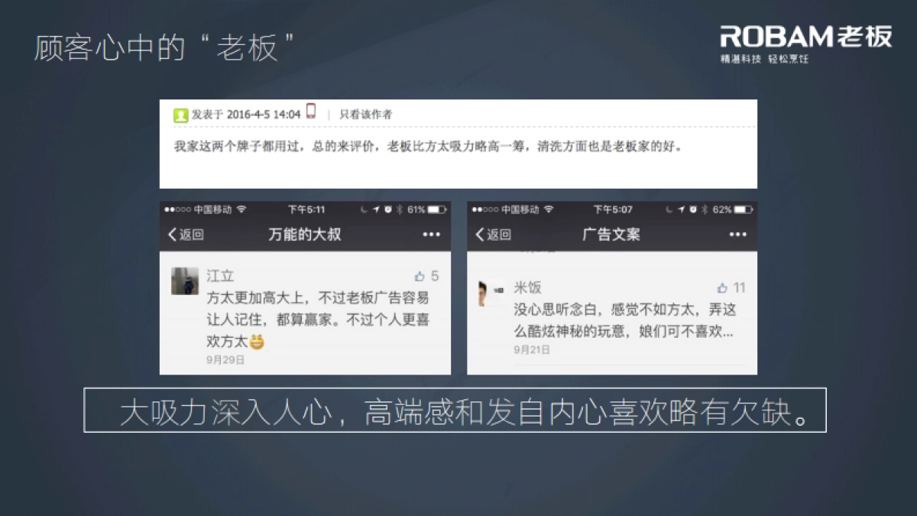The image size is (917, 516).
Task: Select the 广告文案 title bar
Action: point(611,235)
